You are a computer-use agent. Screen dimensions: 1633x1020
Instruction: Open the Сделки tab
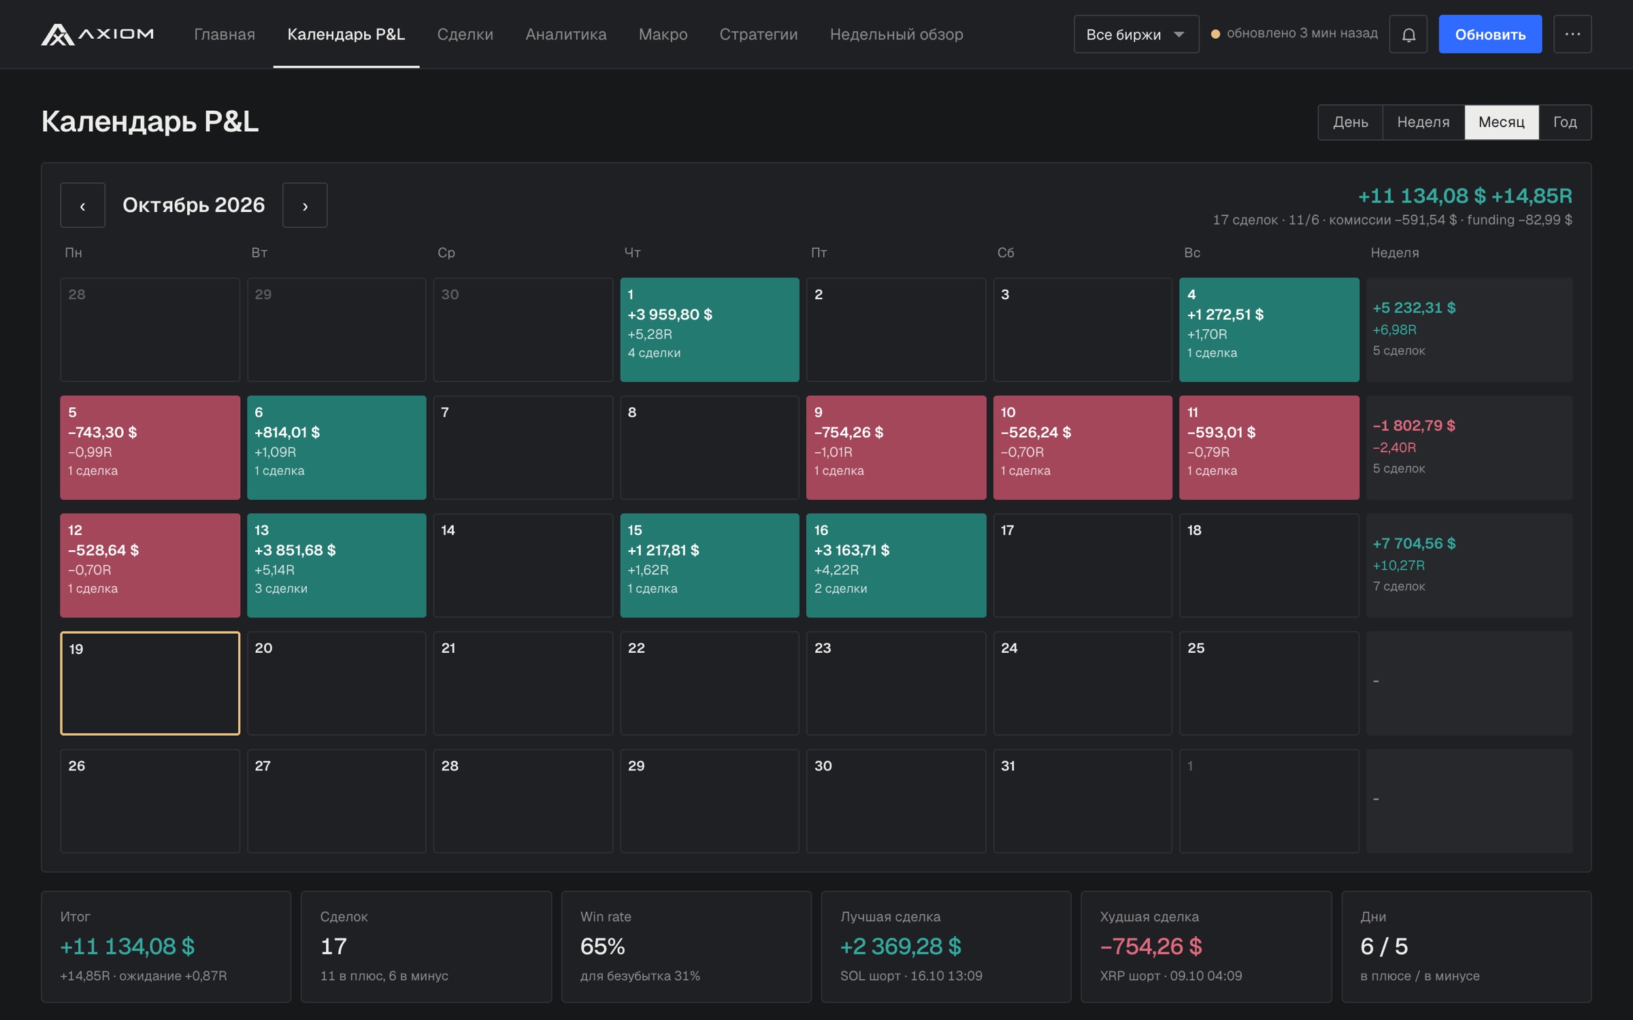click(465, 34)
